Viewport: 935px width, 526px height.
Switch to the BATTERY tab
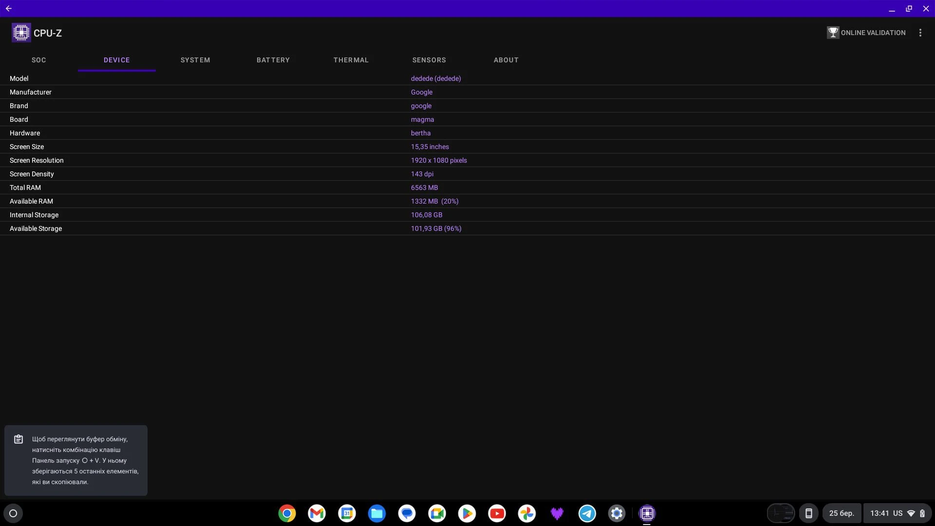273,60
